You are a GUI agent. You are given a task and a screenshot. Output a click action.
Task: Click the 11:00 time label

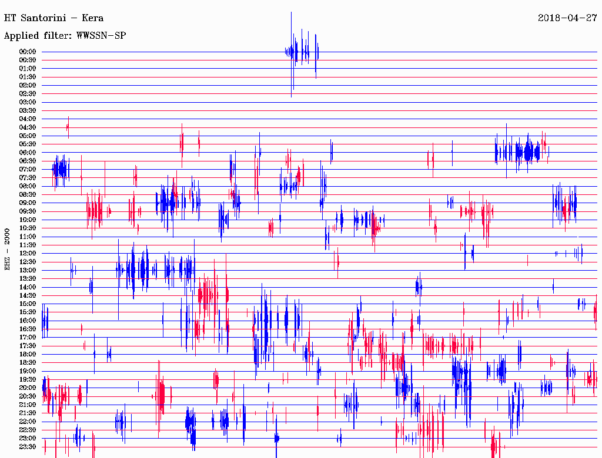(x=28, y=237)
